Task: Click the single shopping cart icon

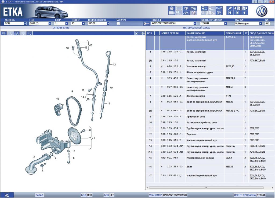Action: pyautogui.click(x=219, y=13)
